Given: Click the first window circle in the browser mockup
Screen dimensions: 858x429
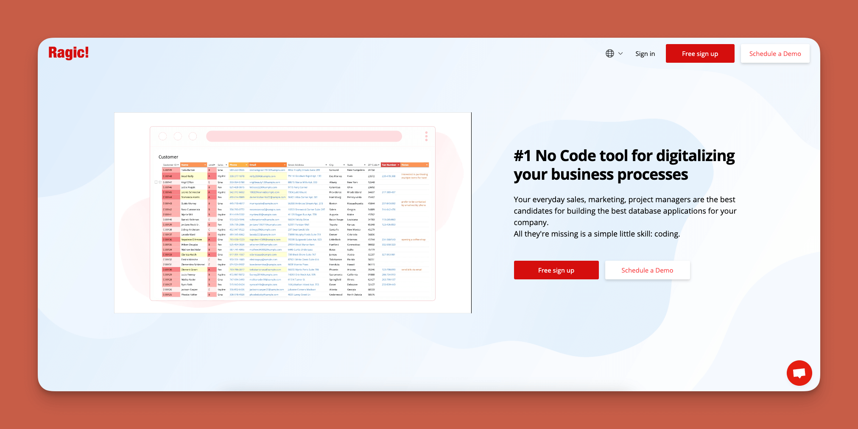Looking at the screenshot, I should click(162, 136).
